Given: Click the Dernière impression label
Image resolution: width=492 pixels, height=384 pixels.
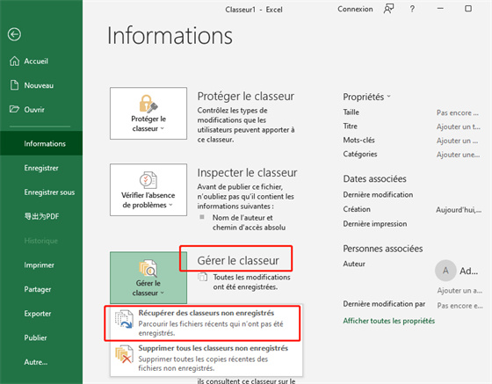Looking at the screenshot, I should tap(375, 224).
